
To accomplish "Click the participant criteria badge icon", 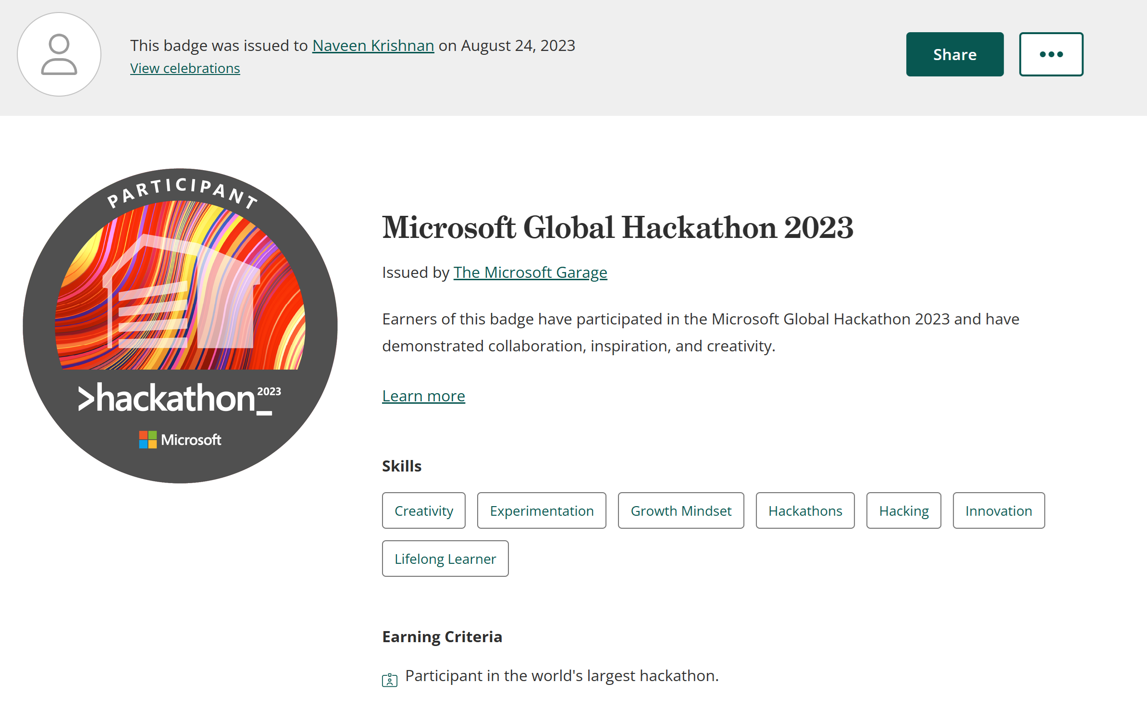I will 390,680.
